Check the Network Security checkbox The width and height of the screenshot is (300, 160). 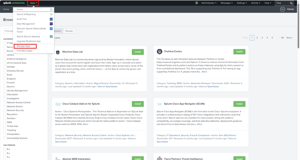5,110
